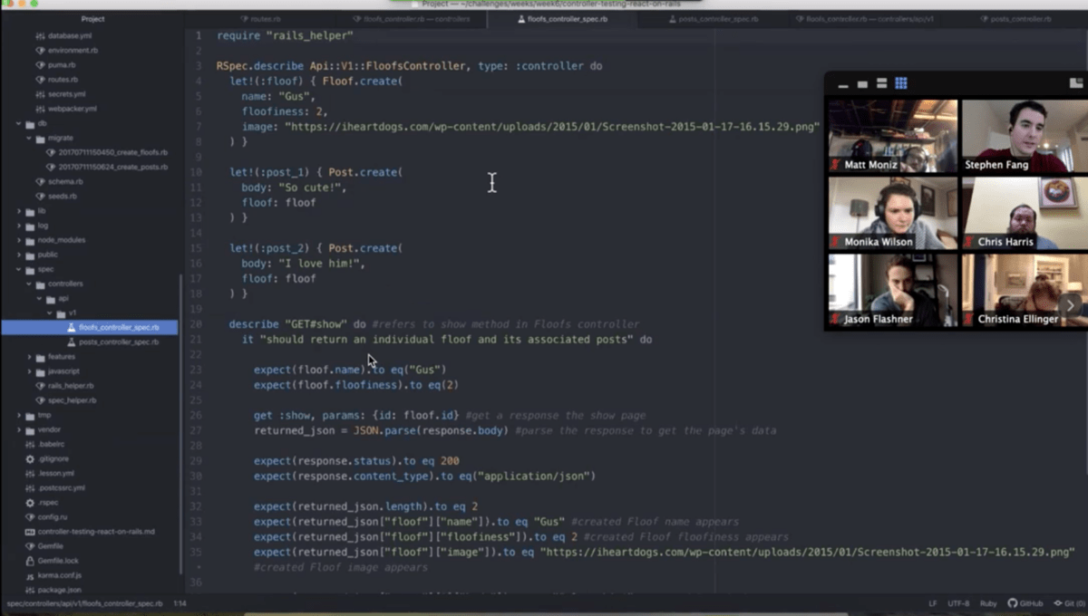Click the status bar file path

tap(85, 603)
